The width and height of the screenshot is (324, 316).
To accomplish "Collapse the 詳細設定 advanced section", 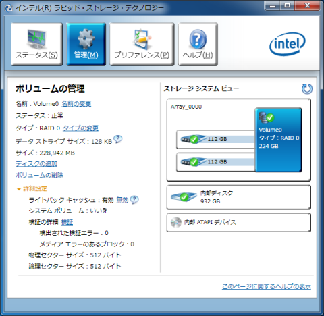I will point(32,188).
